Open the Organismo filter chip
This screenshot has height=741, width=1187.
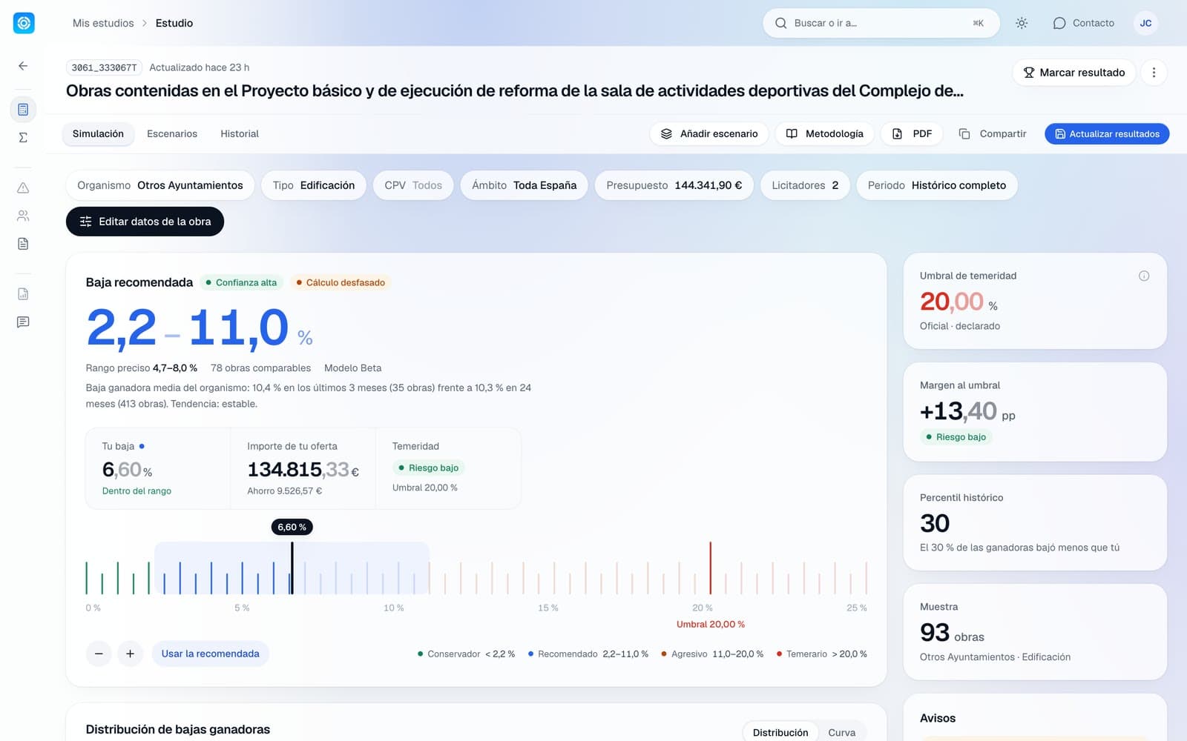160,185
